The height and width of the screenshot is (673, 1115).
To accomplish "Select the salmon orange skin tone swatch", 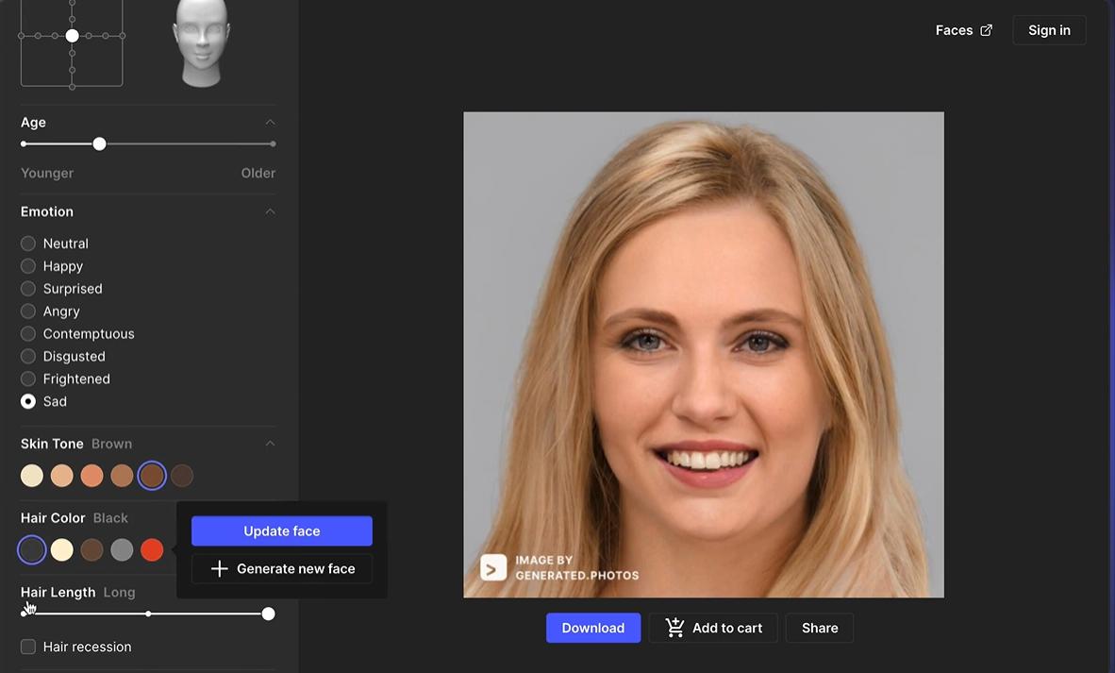I will pyautogui.click(x=92, y=476).
